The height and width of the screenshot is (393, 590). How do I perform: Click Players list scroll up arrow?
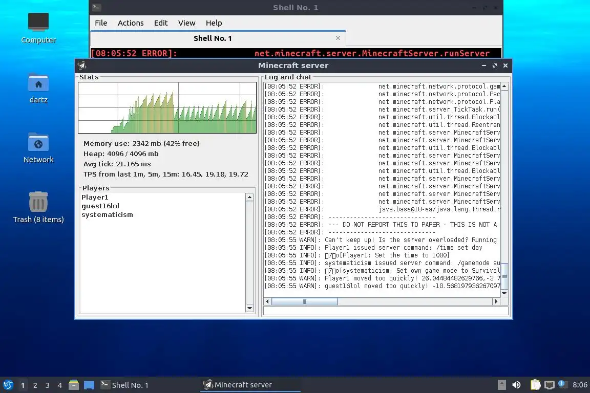249,198
